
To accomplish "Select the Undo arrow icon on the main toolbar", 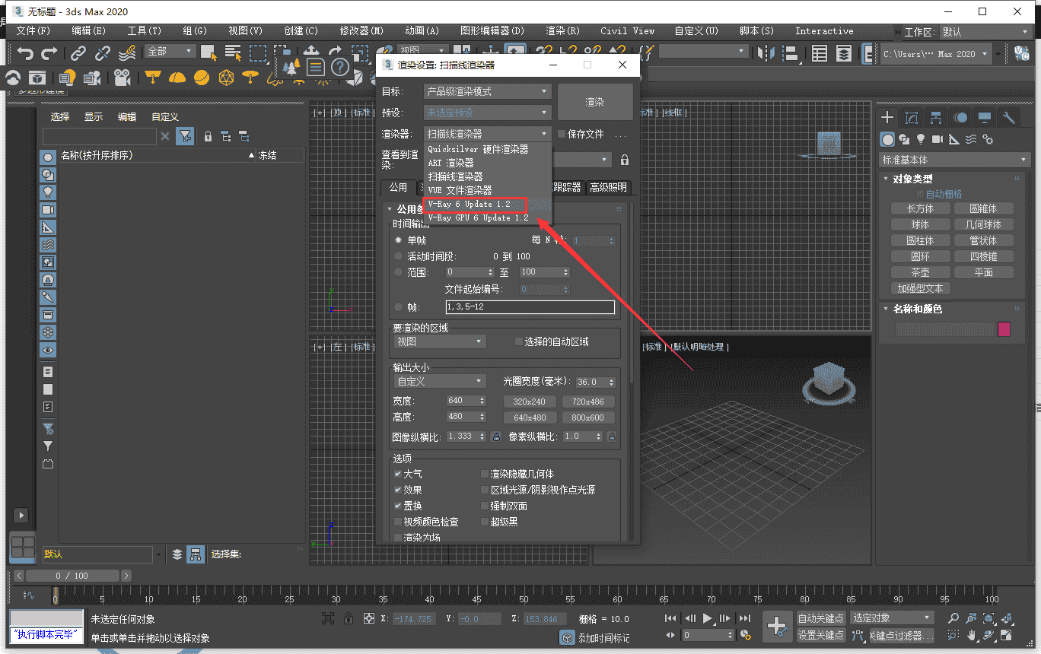I will [x=25, y=52].
